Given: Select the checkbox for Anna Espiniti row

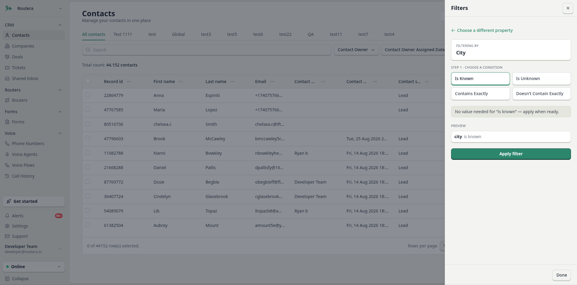Looking at the screenshot, I should coord(88,95).
